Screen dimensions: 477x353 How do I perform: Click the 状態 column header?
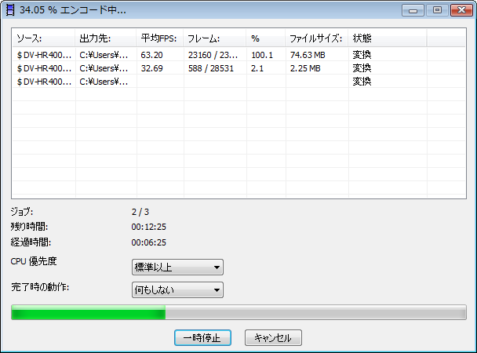387,38
